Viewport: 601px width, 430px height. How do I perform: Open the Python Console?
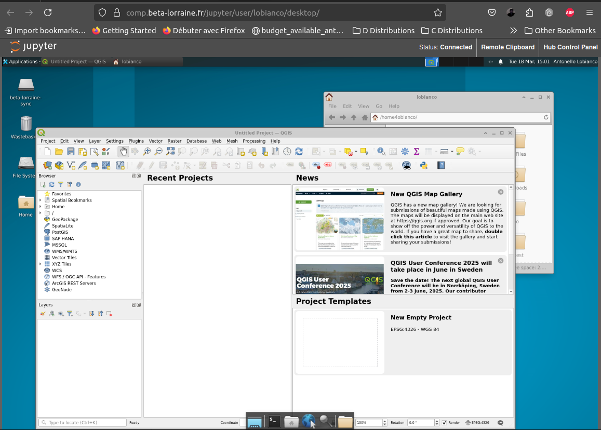point(424,165)
